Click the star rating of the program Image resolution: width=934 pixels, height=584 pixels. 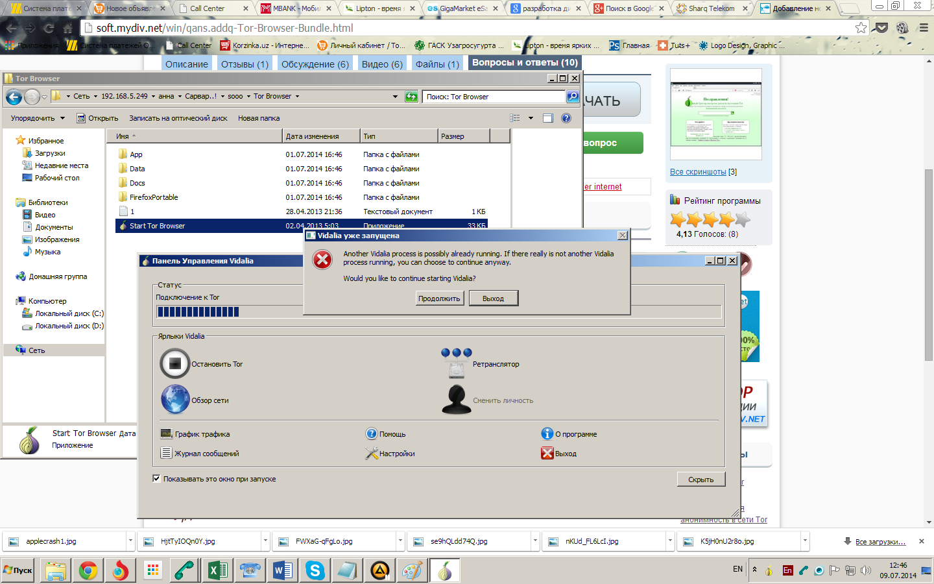coord(710,219)
